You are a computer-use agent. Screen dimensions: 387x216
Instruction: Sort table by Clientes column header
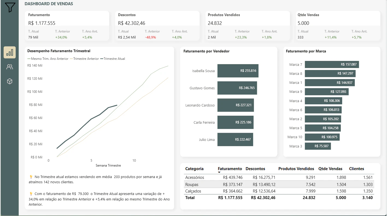click(x=357, y=169)
